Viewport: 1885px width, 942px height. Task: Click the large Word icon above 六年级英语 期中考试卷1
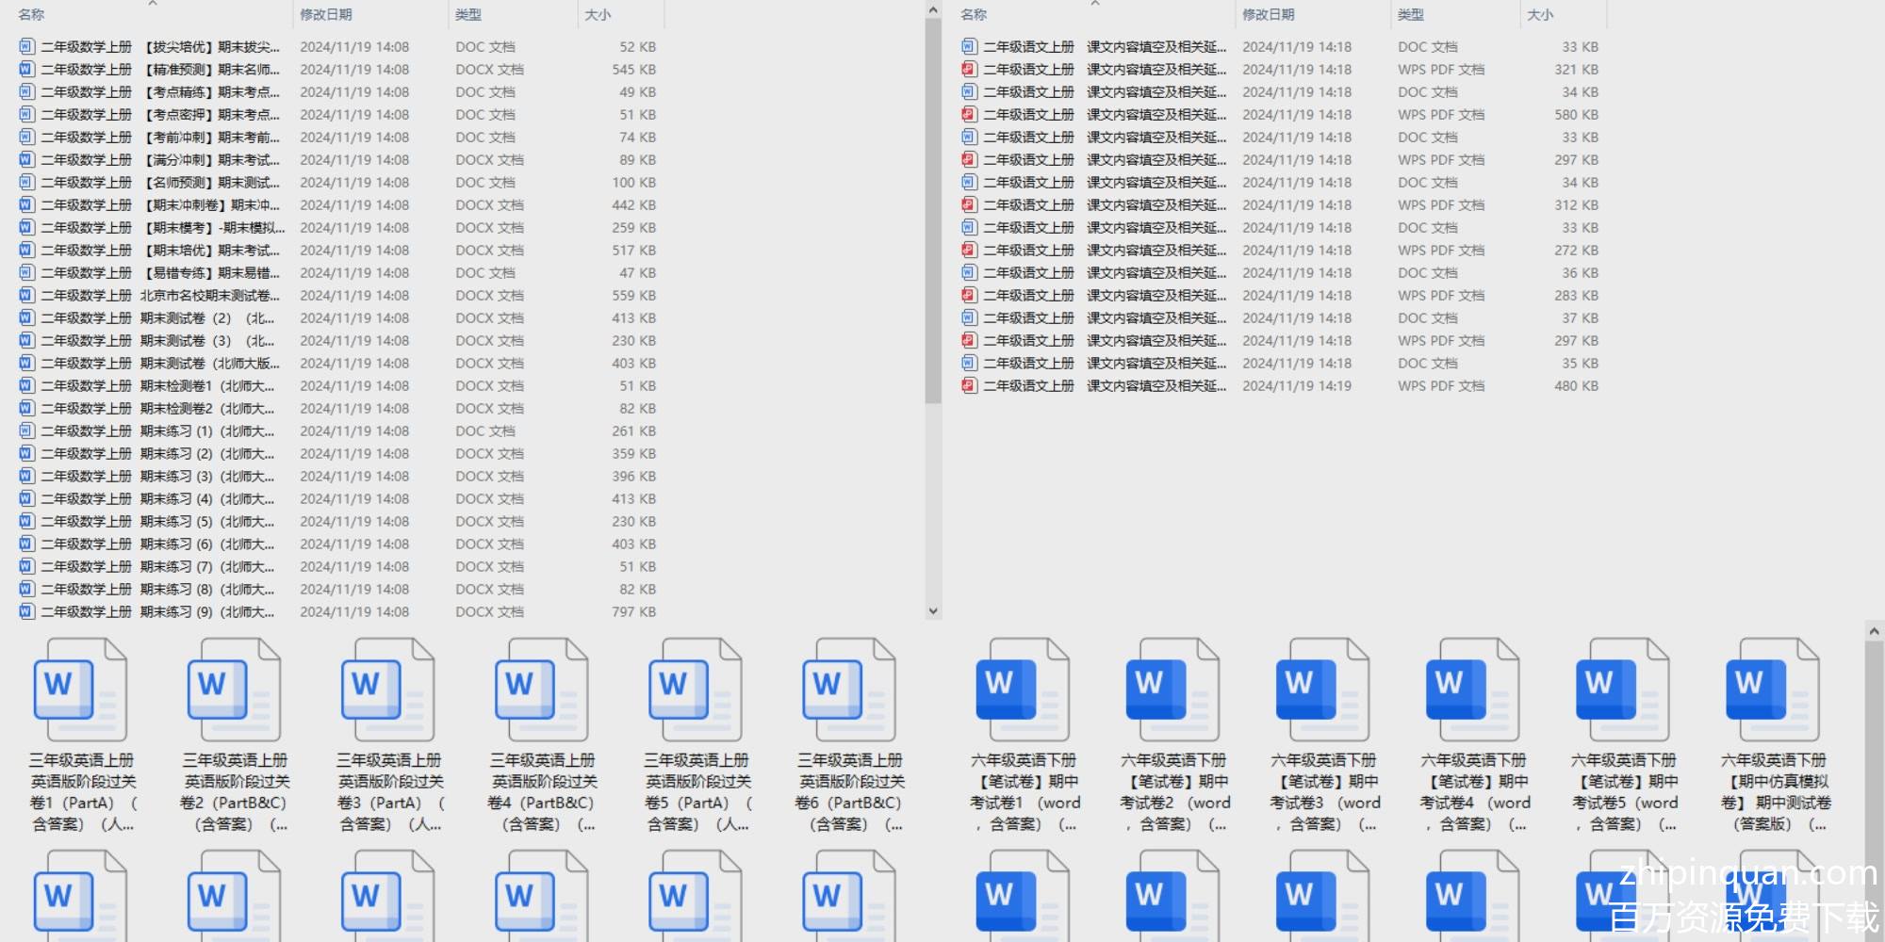pyautogui.click(x=1023, y=690)
